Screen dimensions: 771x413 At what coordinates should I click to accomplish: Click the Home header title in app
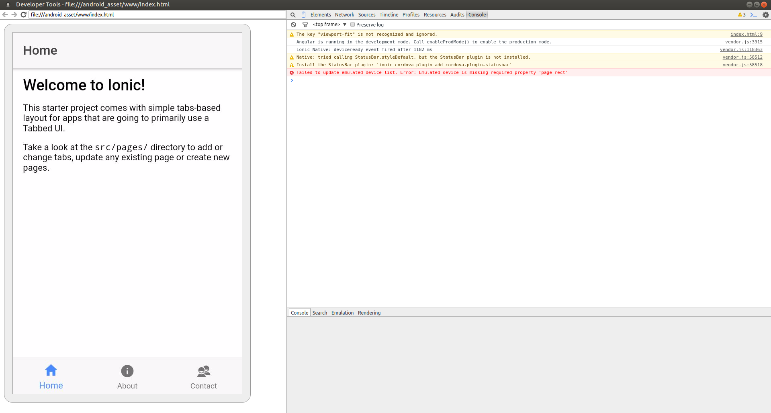coord(40,50)
